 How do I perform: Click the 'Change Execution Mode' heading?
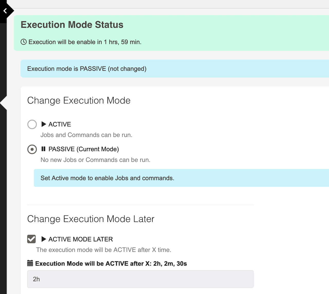tap(79, 100)
